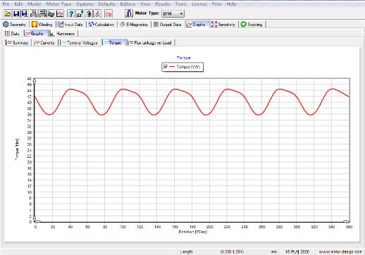Click the mm unit in the status bar
Viewport: 365px width, 255px height.
[273, 251]
